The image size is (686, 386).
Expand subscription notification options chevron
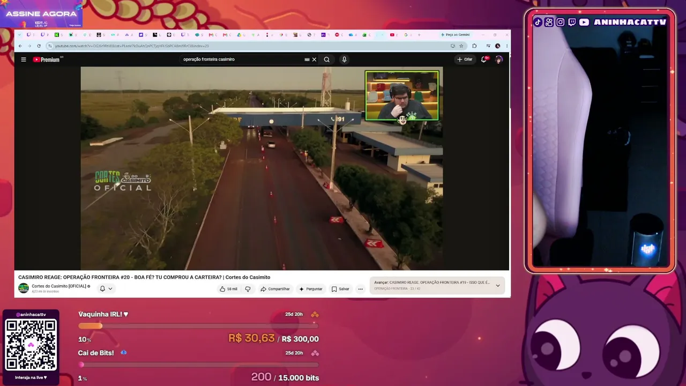pos(110,289)
